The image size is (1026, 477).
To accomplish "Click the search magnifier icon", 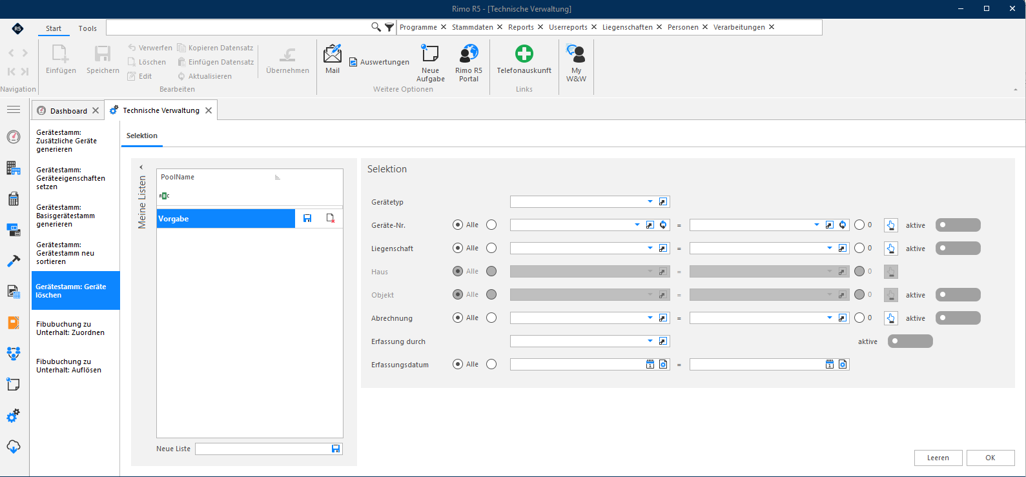I will click(x=376, y=27).
